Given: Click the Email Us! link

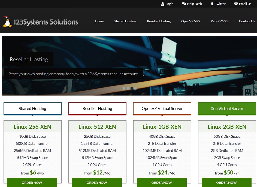Looking at the screenshot, I should click(246, 4).
